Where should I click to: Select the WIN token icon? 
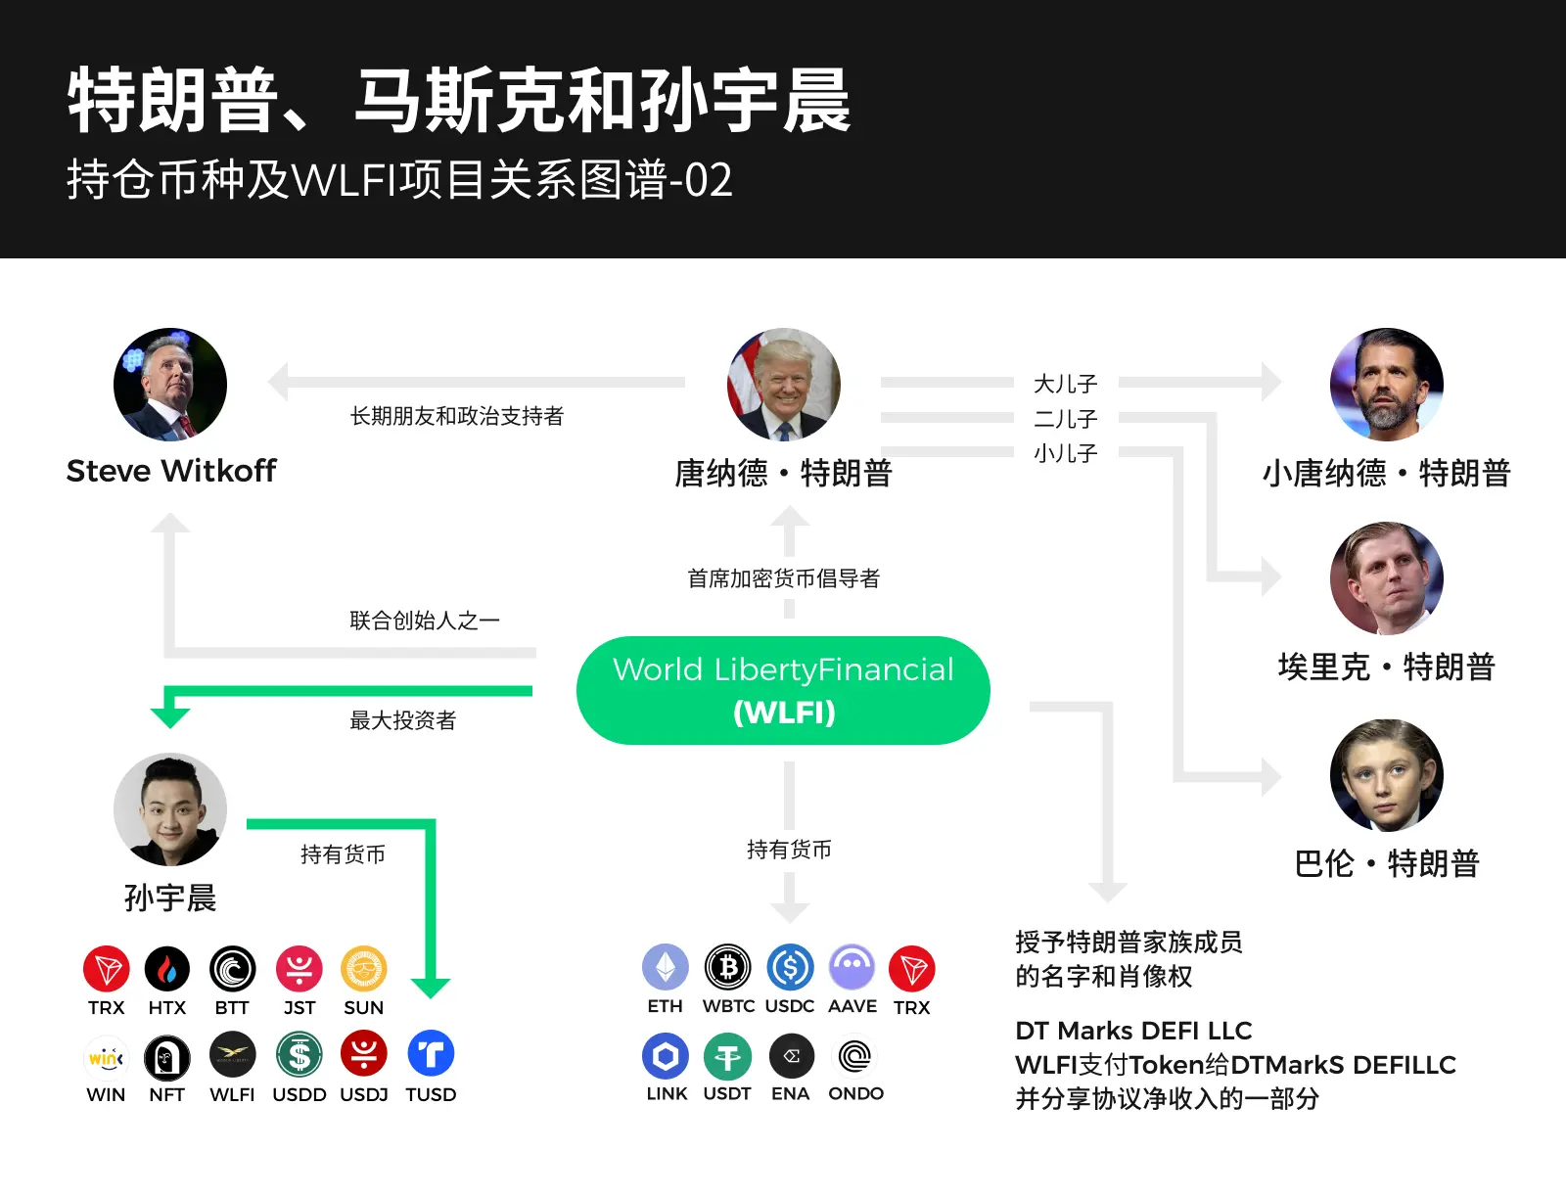pyautogui.click(x=107, y=1057)
